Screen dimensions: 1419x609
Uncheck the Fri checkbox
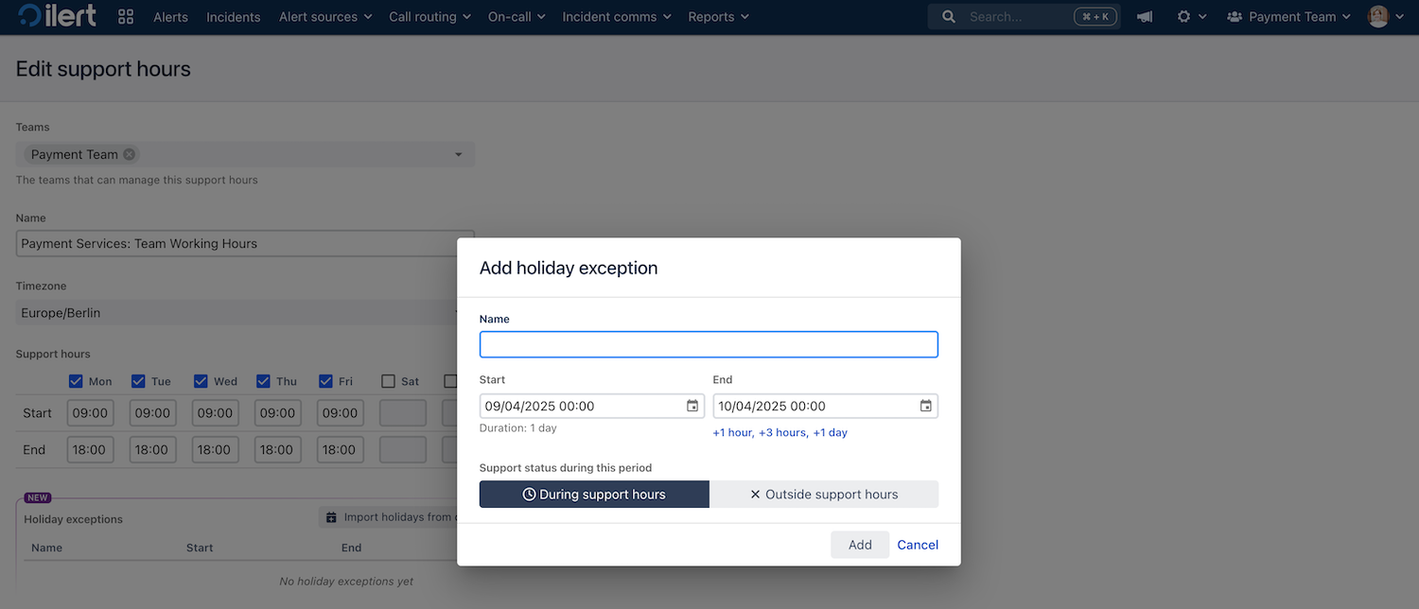pos(324,381)
